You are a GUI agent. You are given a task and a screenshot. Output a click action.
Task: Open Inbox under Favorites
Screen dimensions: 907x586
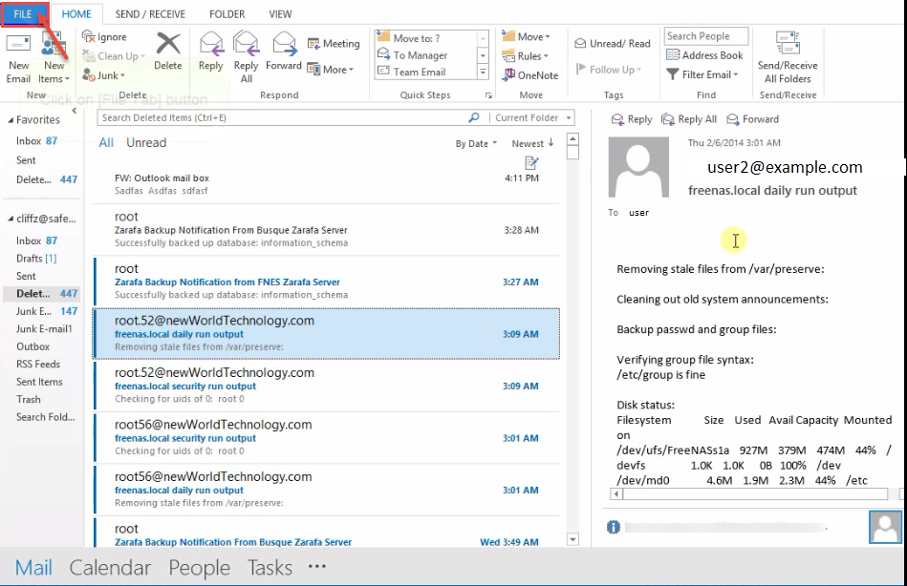tap(37, 141)
